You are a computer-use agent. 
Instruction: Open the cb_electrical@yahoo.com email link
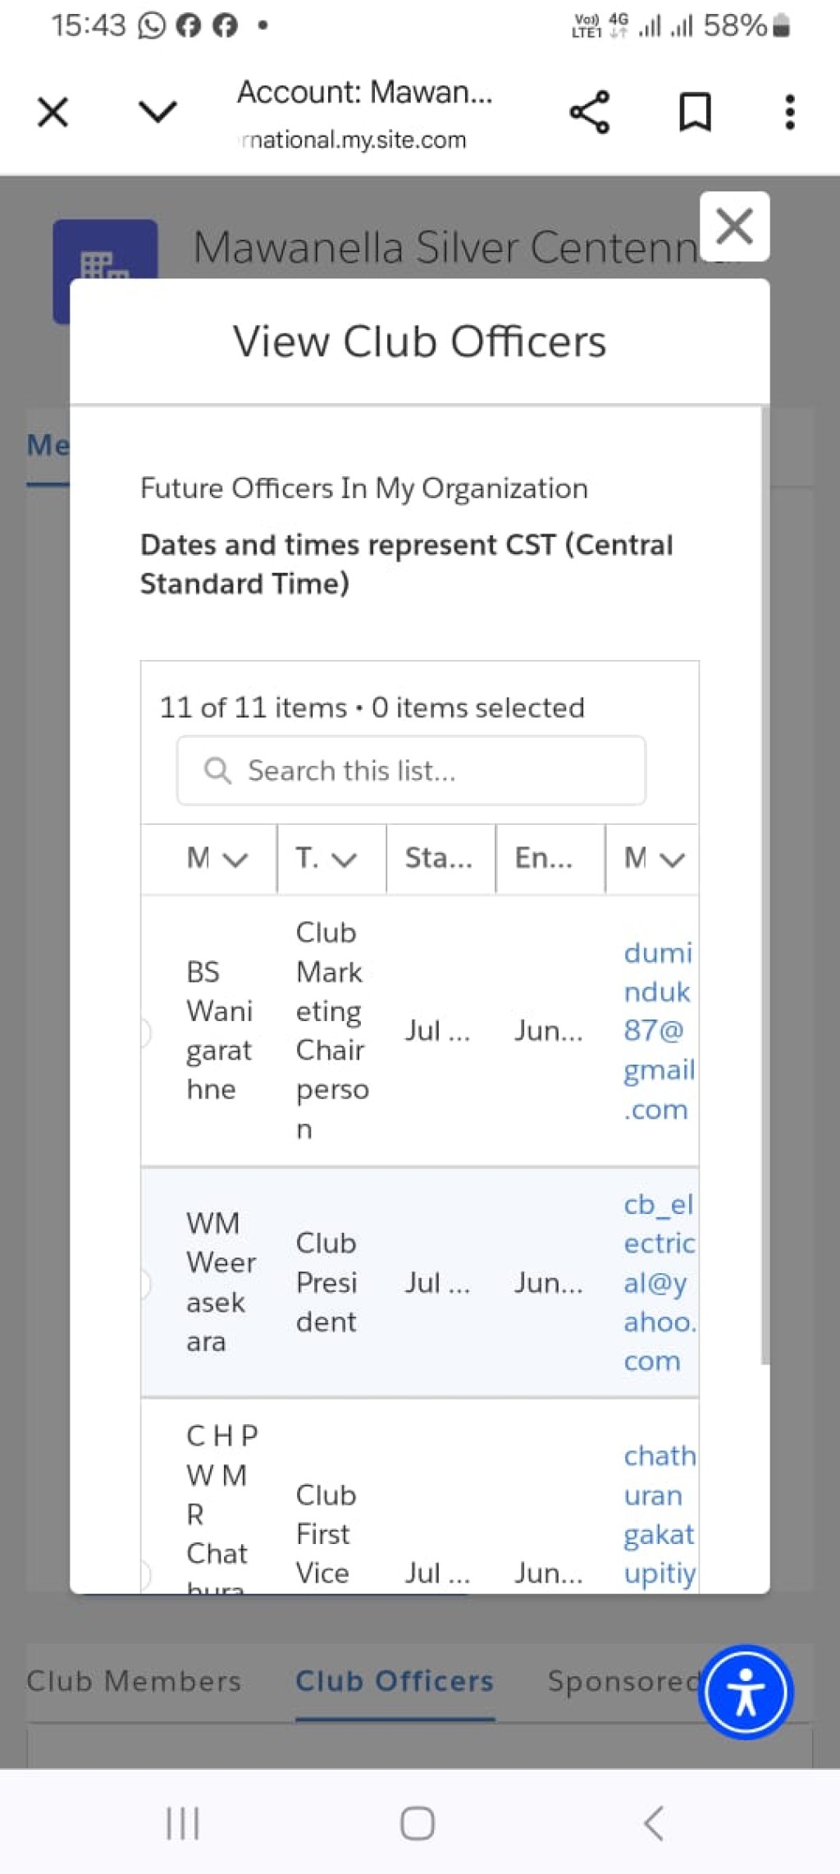(x=660, y=1283)
